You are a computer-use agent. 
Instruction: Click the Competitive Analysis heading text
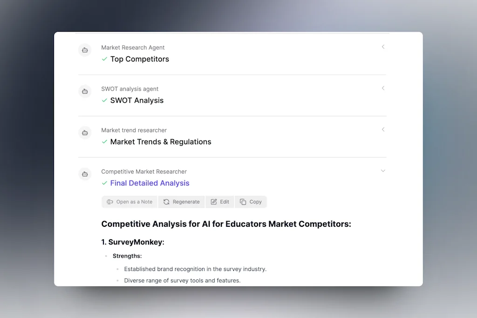click(226, 224)
